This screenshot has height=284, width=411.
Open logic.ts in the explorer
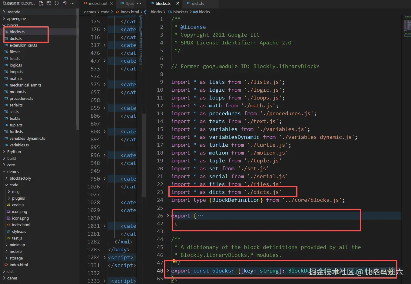point(16,65)
